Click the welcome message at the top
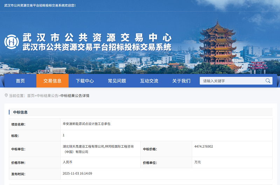The height and width of the screenshot is (185, 280). [x=40, y=6]
